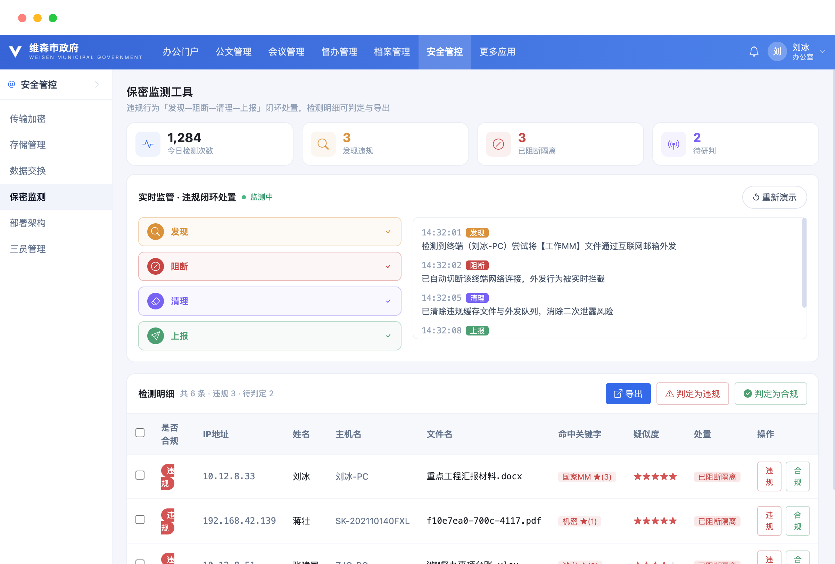Click the page vertical scrollbar at right edge
Viewport: 835px width, 564px height.
click(833, 280)
